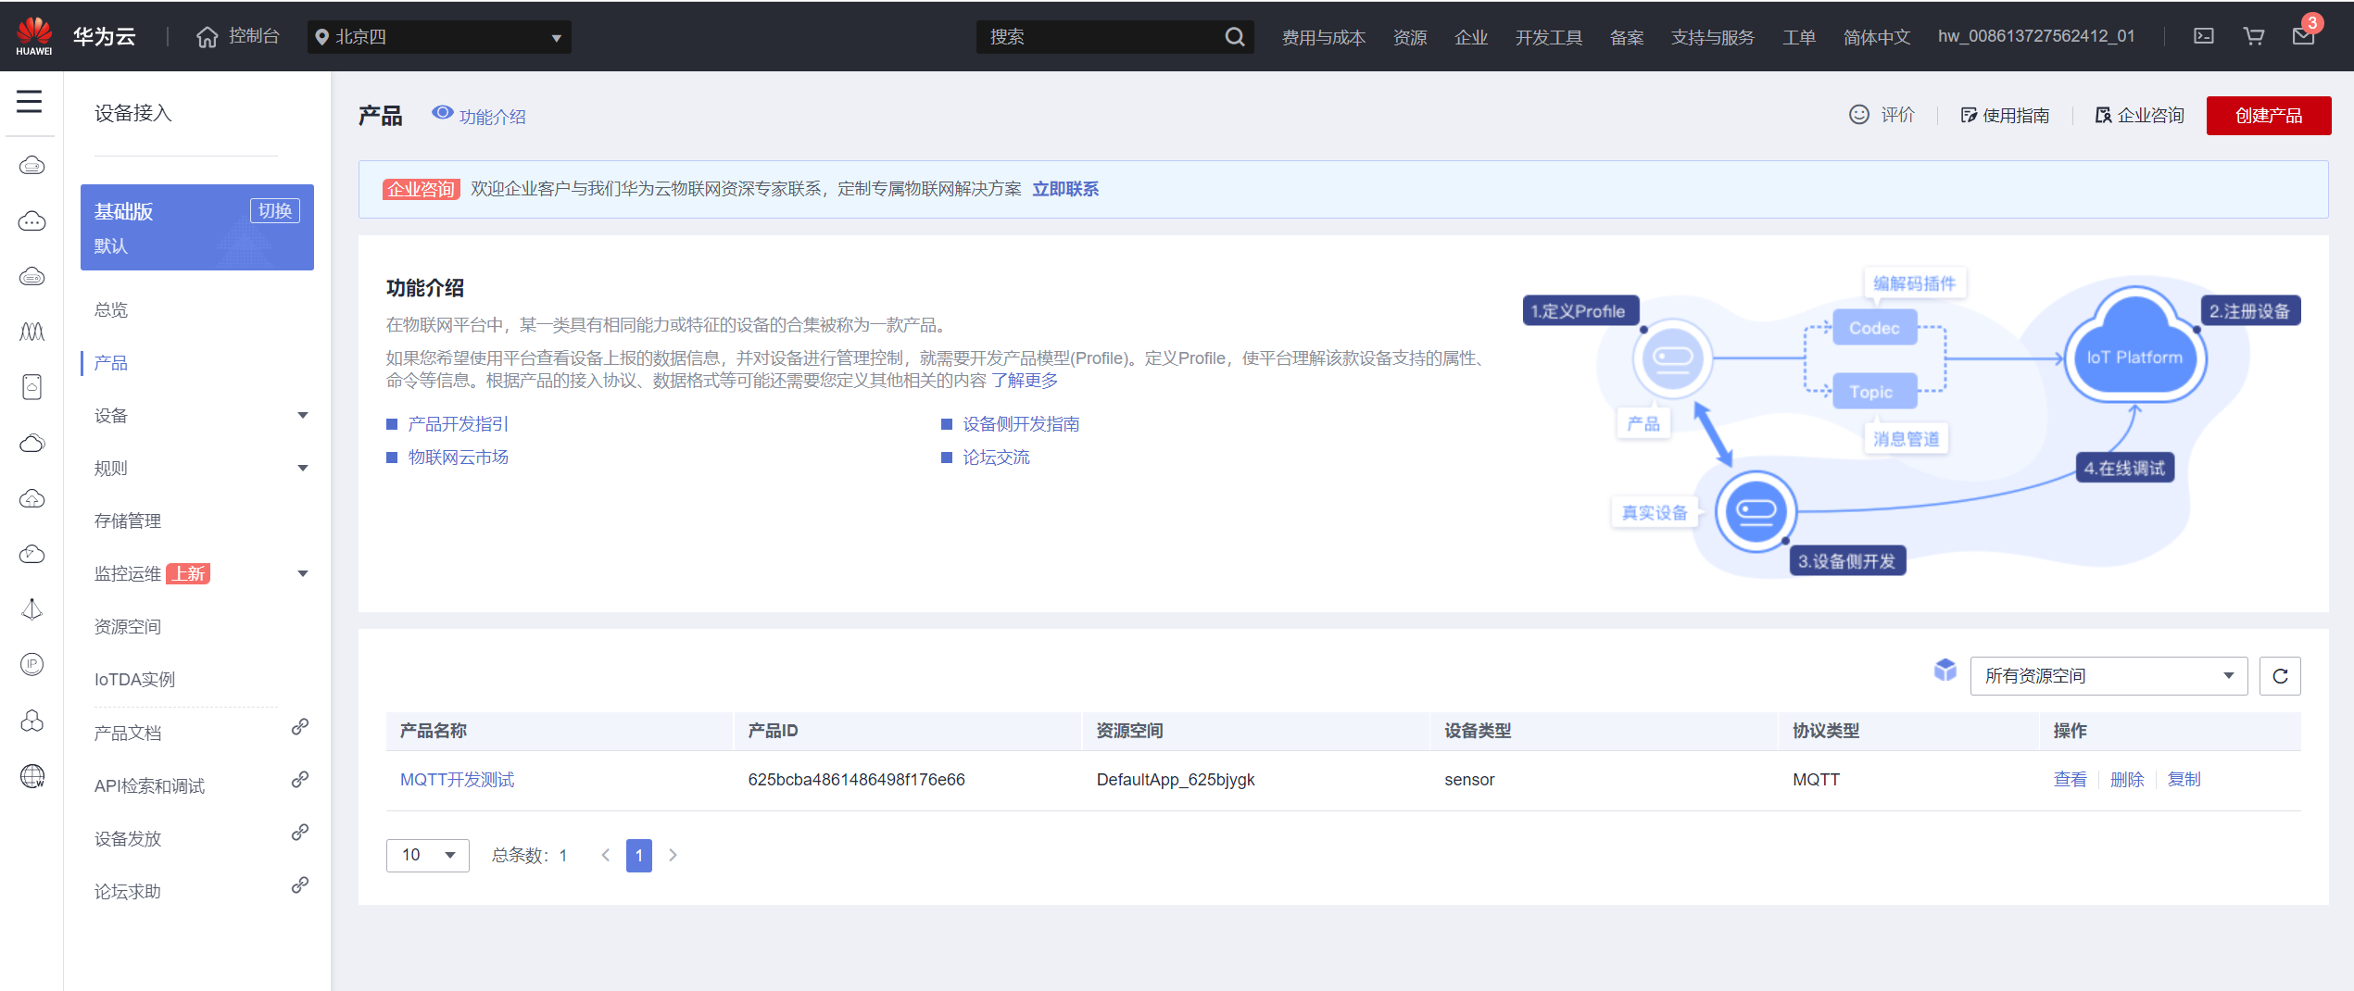This screenshot has height=991, width=2354.
Task: Open the 简体中文 language menu
Action: [1877, 37]
